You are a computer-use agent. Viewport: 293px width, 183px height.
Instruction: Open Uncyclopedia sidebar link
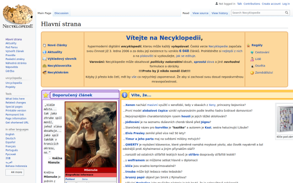click(14, 83)
